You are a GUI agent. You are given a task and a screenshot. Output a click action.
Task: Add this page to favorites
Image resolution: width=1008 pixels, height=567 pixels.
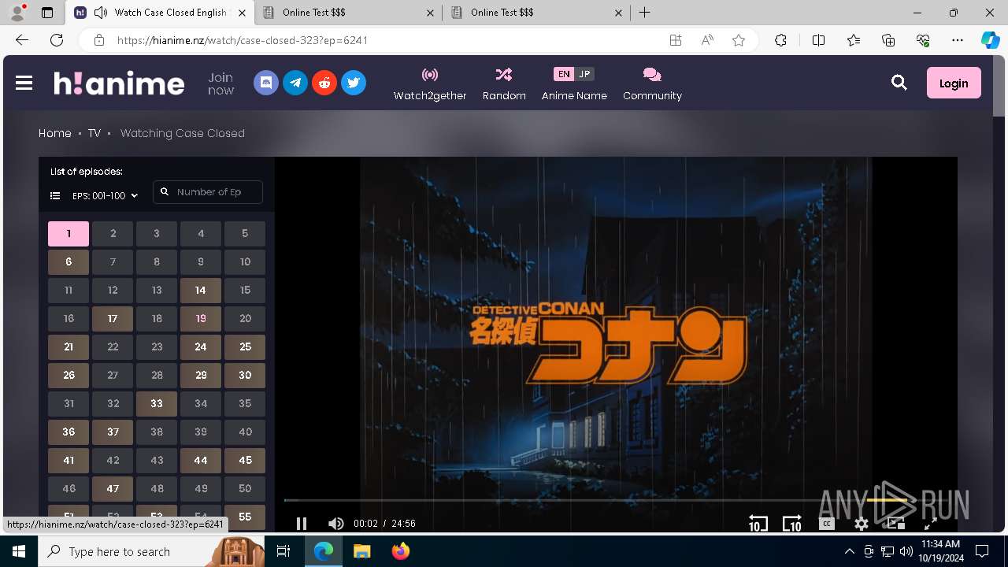tap(739, 40)
